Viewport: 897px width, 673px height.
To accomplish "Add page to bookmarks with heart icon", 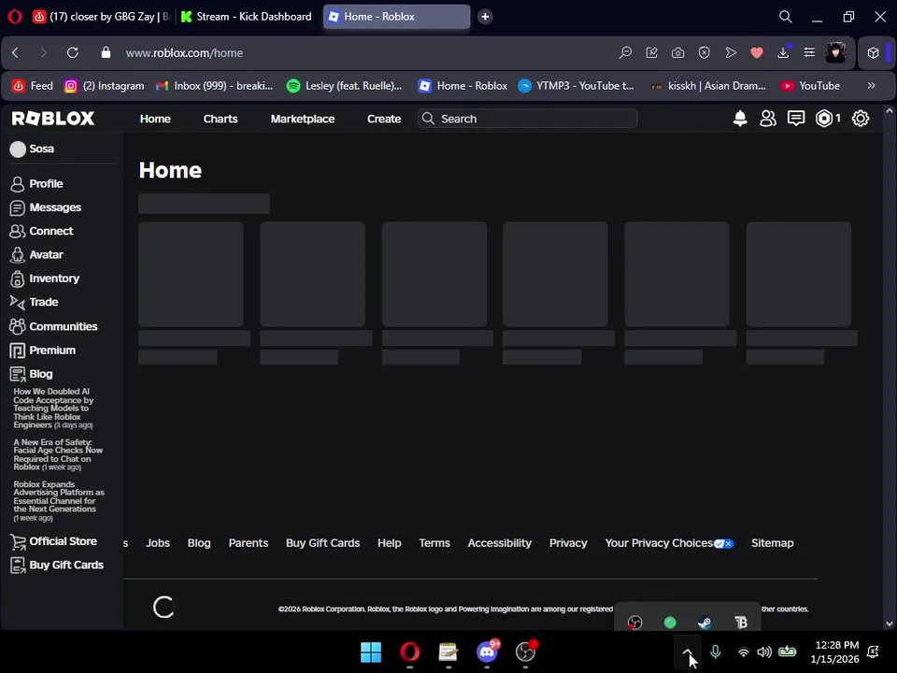I will pos(757,52).
